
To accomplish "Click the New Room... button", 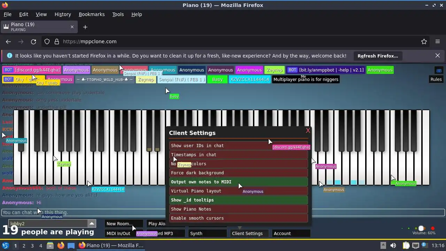I will pyautogui.click(x=124, y=224).
